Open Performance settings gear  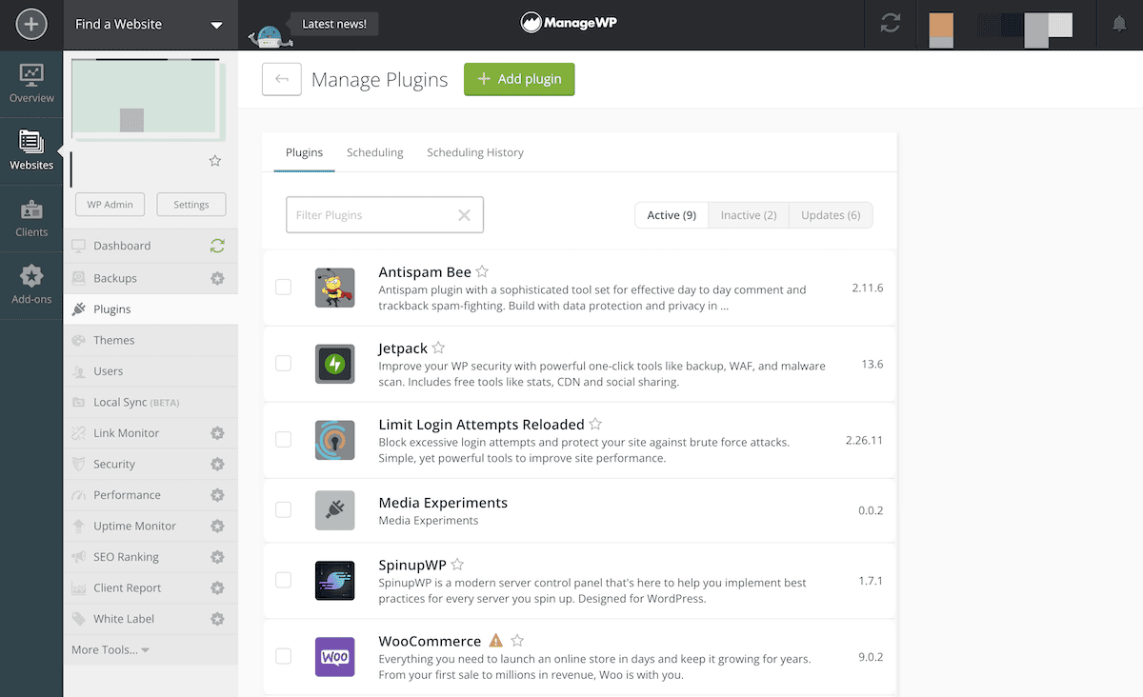tap(217, 495)
